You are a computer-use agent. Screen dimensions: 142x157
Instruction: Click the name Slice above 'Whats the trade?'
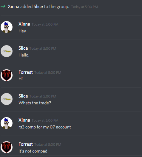tap(23, 96)
